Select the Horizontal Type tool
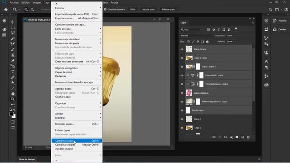Screen dimensions: 290x163 [x=13, y=72]
